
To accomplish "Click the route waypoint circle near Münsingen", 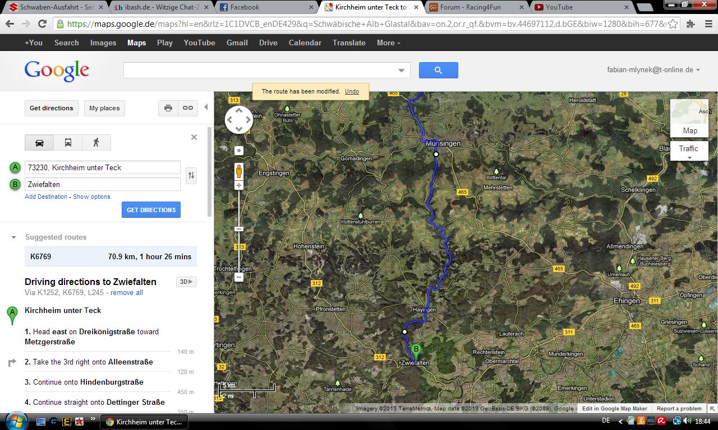I will pyautogui.click(x=436, y=154).
